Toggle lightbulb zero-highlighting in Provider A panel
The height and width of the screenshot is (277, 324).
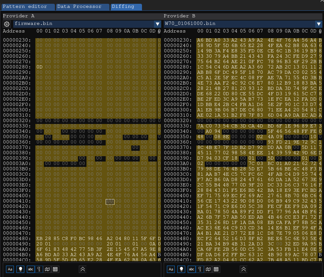20,269
